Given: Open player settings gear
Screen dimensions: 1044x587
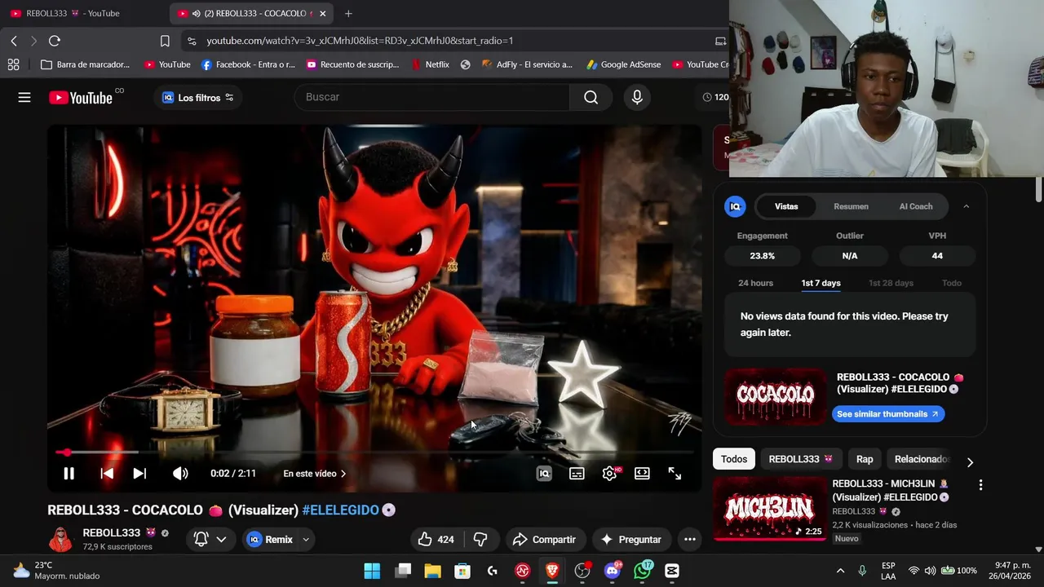Looking at the screenshot, I should (x=609, y=474).
